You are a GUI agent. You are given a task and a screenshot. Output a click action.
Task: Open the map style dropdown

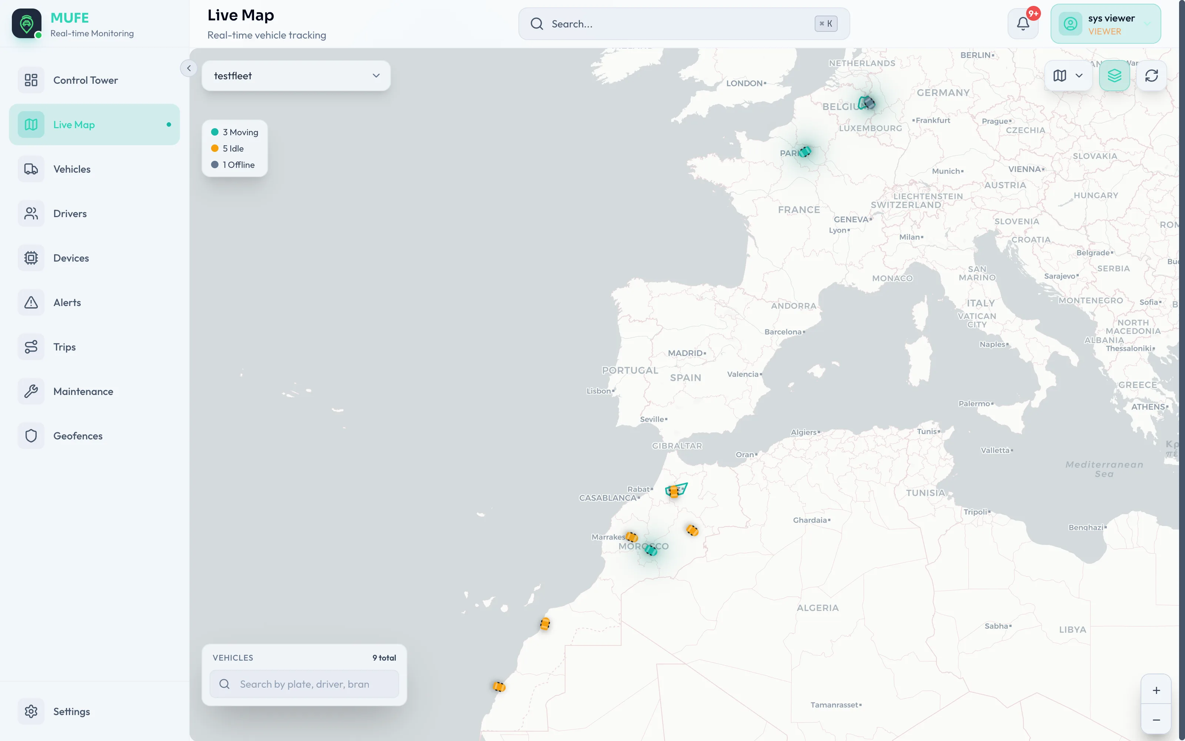1068,76
